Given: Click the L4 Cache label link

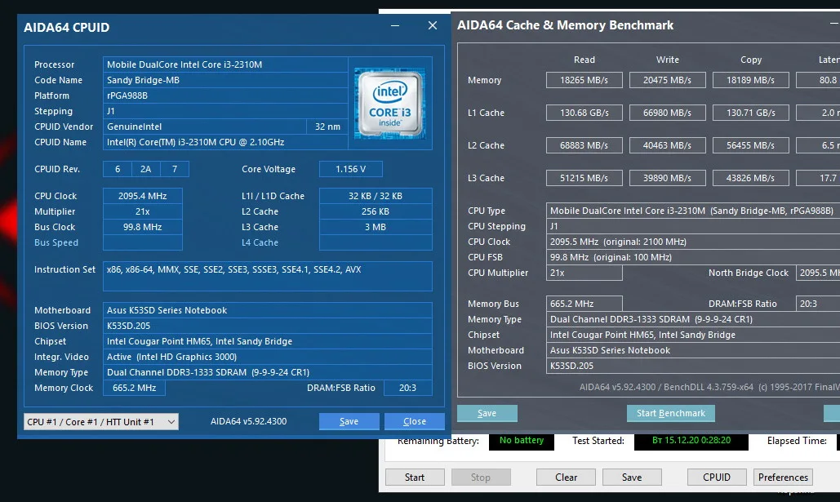Looking at the screenshot, I should [x=260, y=242].
